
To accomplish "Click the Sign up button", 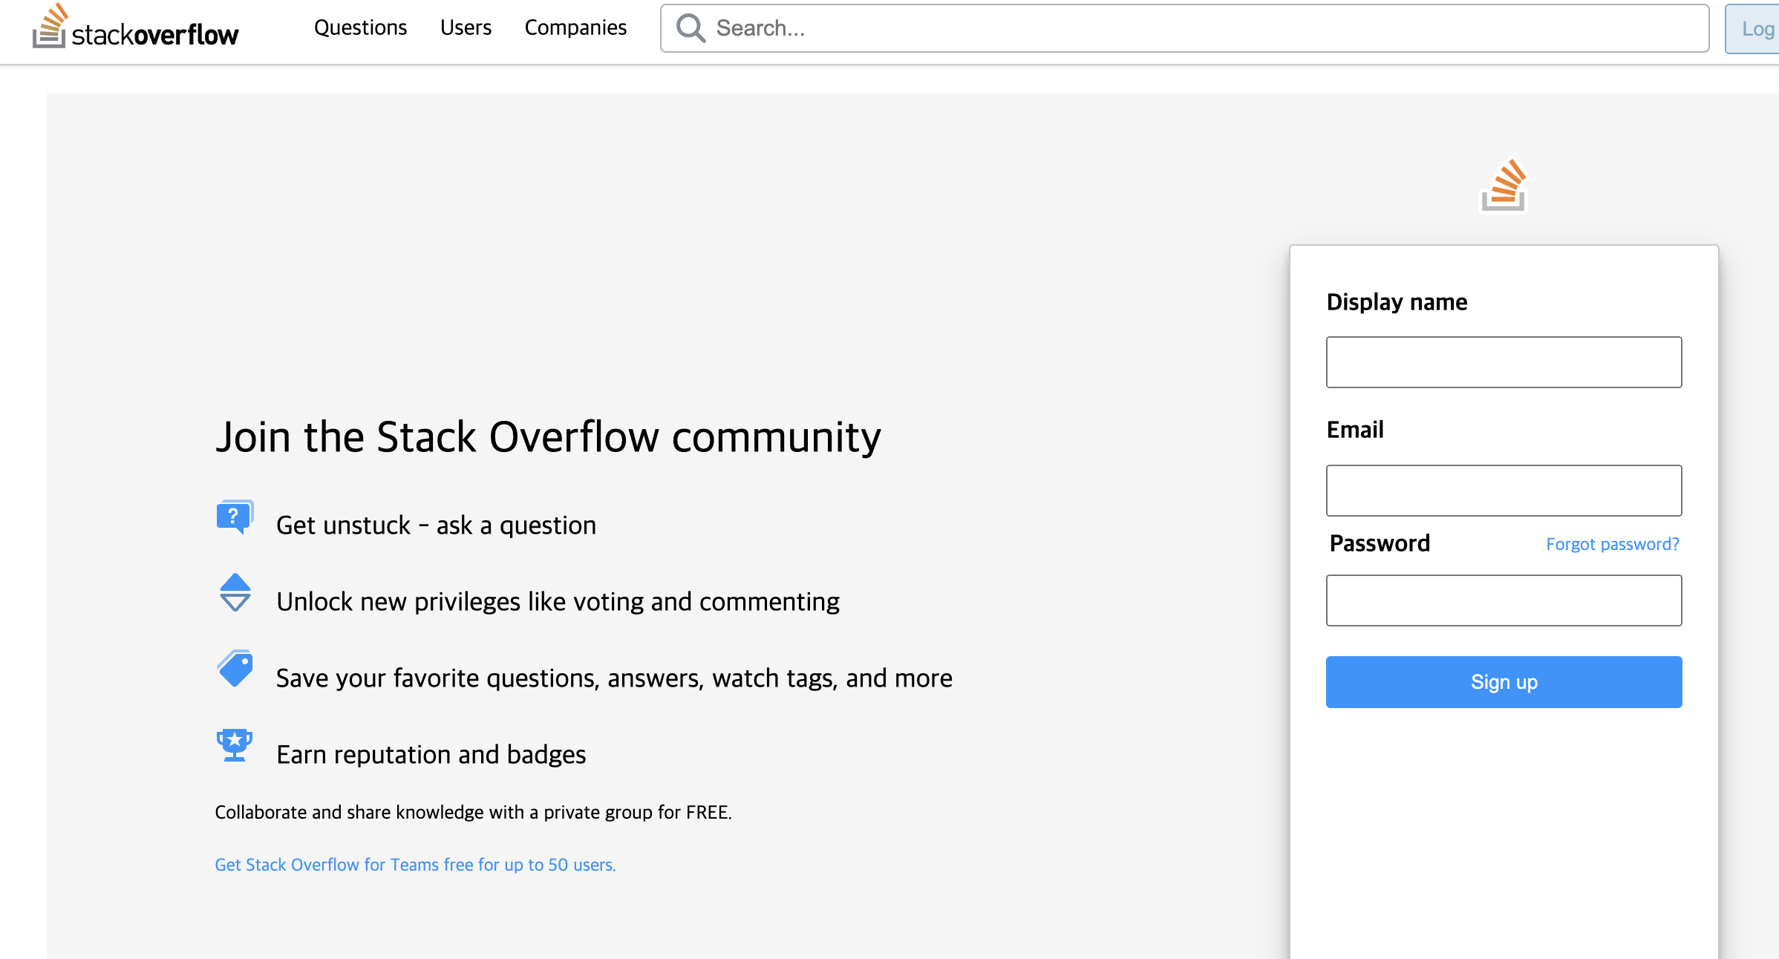I will [1504, 682].
